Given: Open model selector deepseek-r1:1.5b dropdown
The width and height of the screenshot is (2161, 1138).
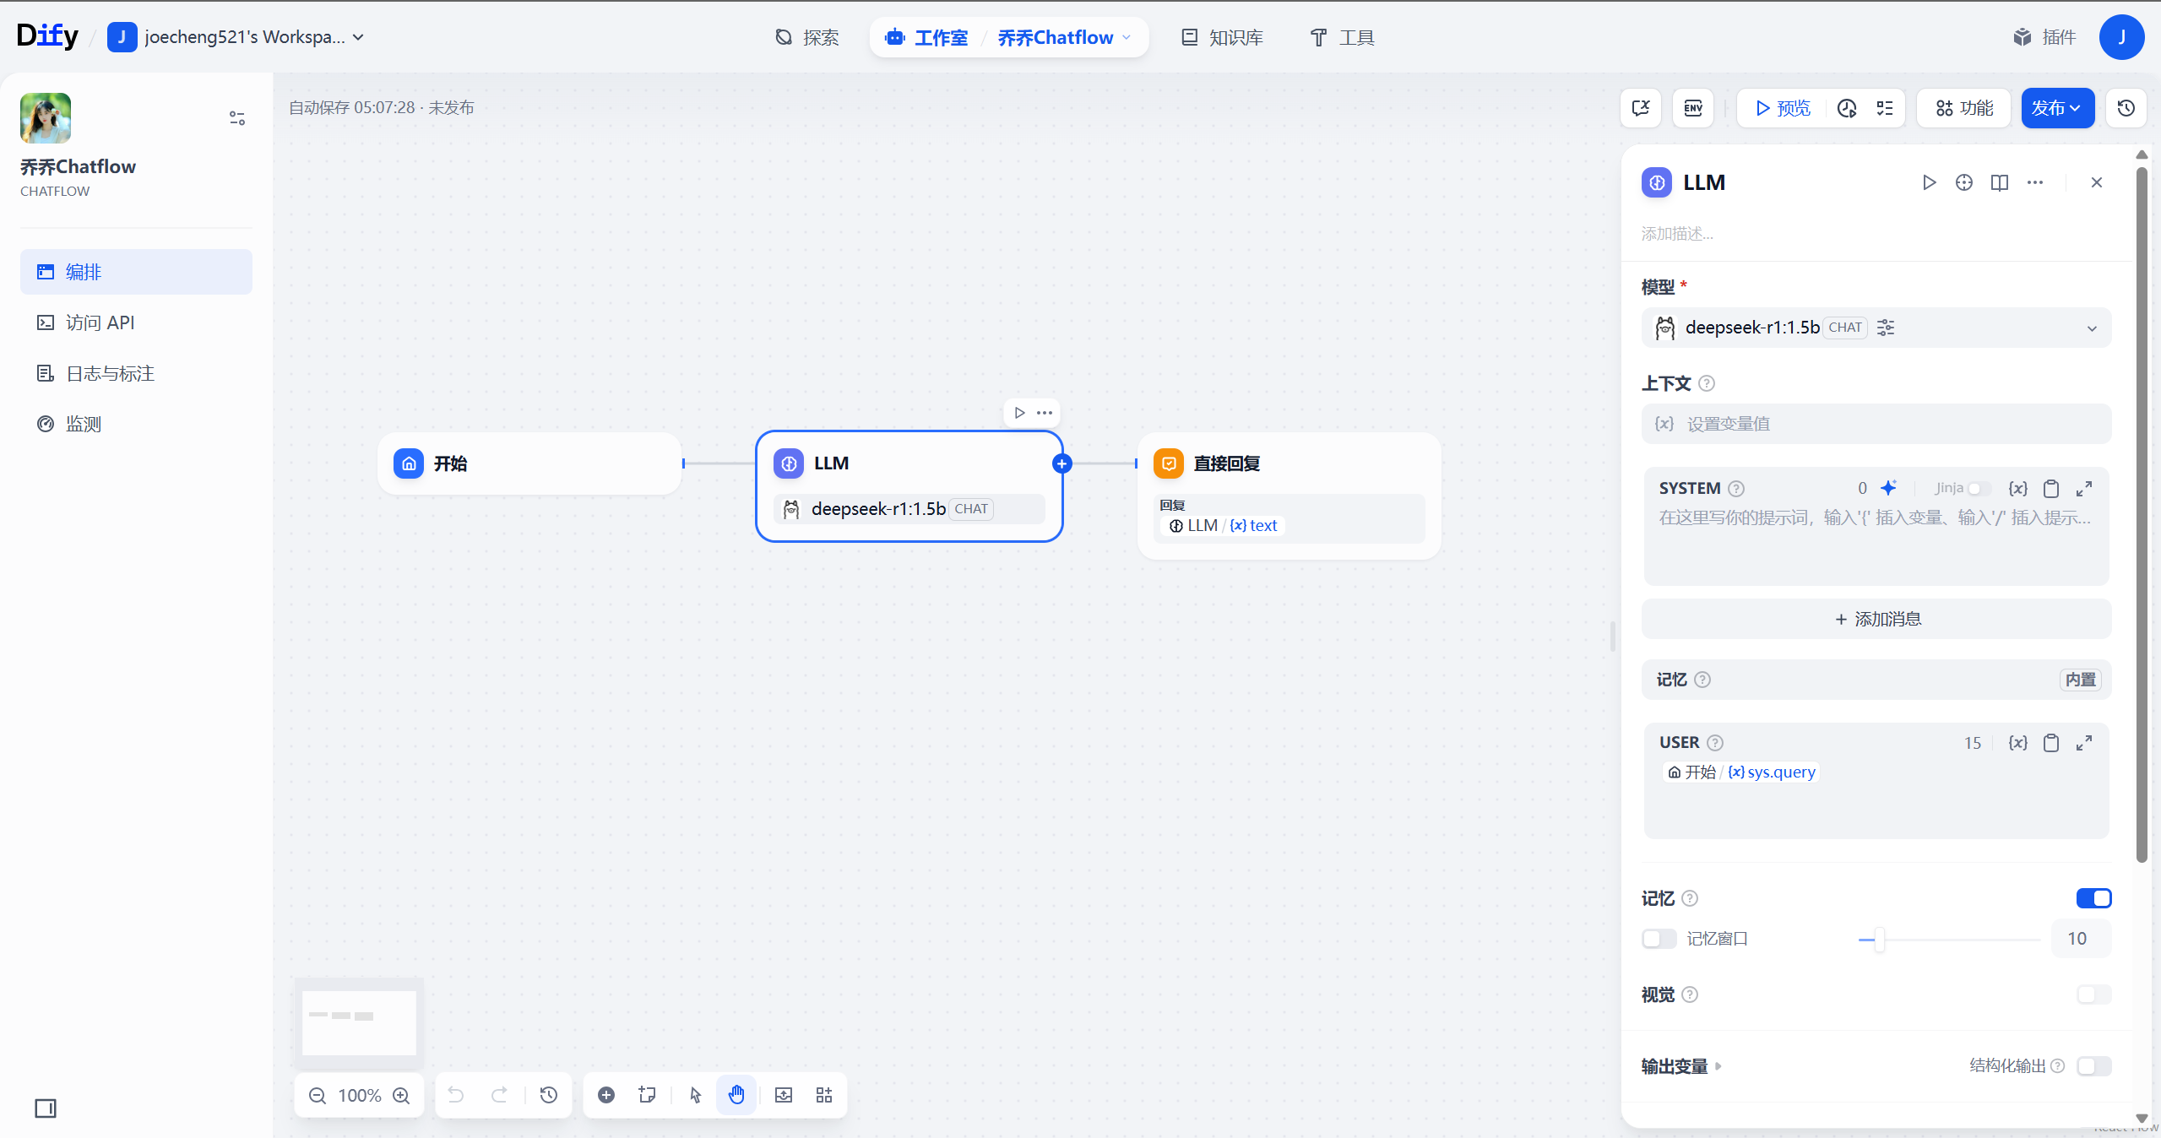Looking at the screenshot, I should coord(1876,328).
